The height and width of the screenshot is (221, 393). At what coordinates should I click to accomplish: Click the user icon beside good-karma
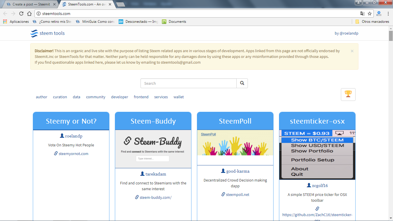tap(223, 171)
